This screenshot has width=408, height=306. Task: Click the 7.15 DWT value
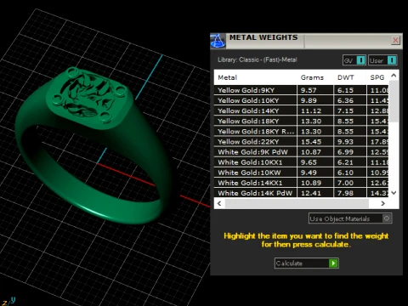point(345,110)
